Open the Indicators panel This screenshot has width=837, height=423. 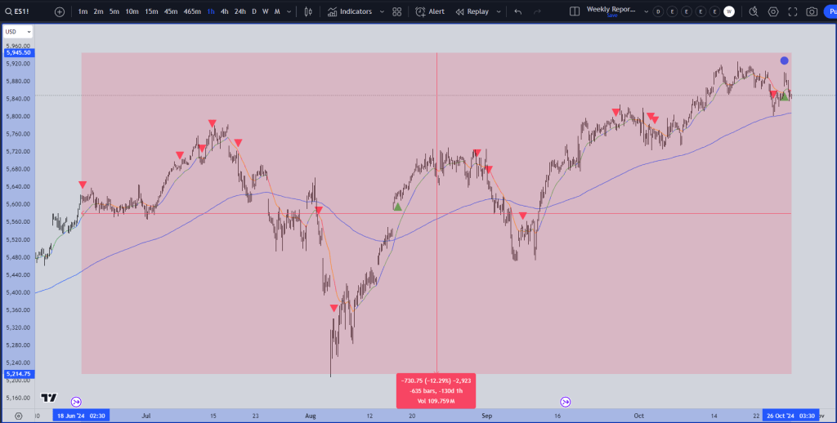tap(350, 11)
